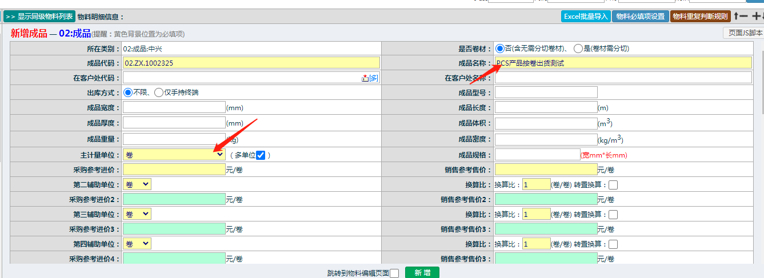The image size is (764, 278).
Task: Toggle 转置换算 checkbox for 第四辅助单位
Action: coord(613,244)
